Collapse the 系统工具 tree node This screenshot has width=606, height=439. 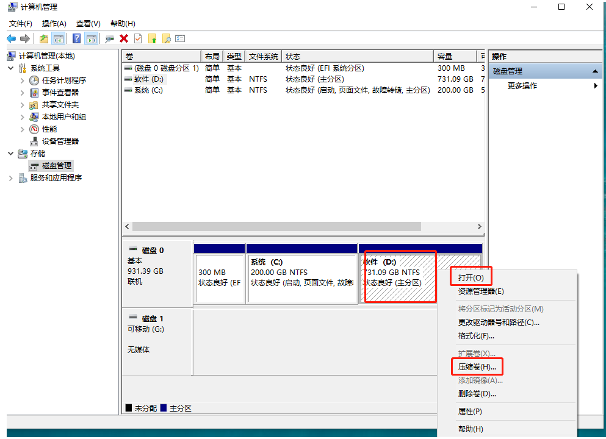point(10,68)
